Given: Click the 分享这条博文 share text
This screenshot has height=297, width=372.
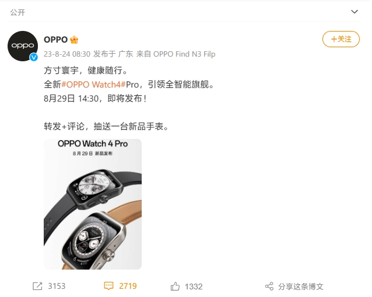Looking at the screenshot, I should (301, 286).
